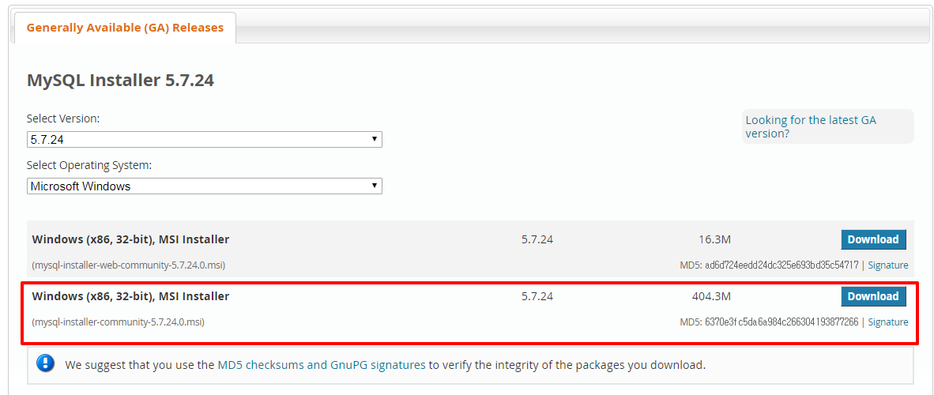The image size is (934, 395).
Task: Click the MD5 hash of the 404.3M installer
Action: coord(781,322)
